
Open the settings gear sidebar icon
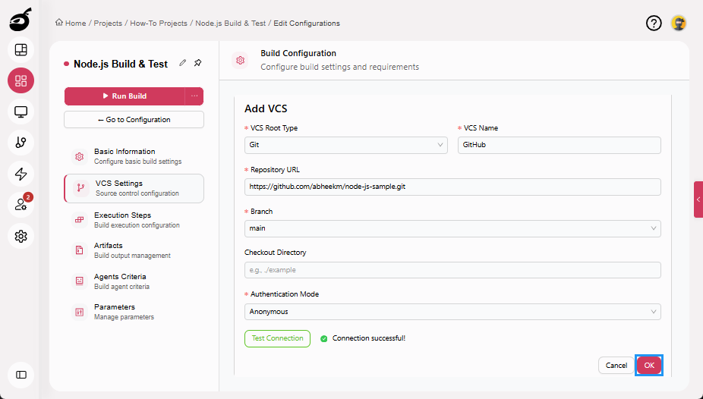point(20,236)
